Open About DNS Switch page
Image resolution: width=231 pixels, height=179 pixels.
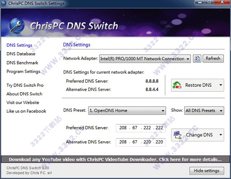(x=24, y=94)
